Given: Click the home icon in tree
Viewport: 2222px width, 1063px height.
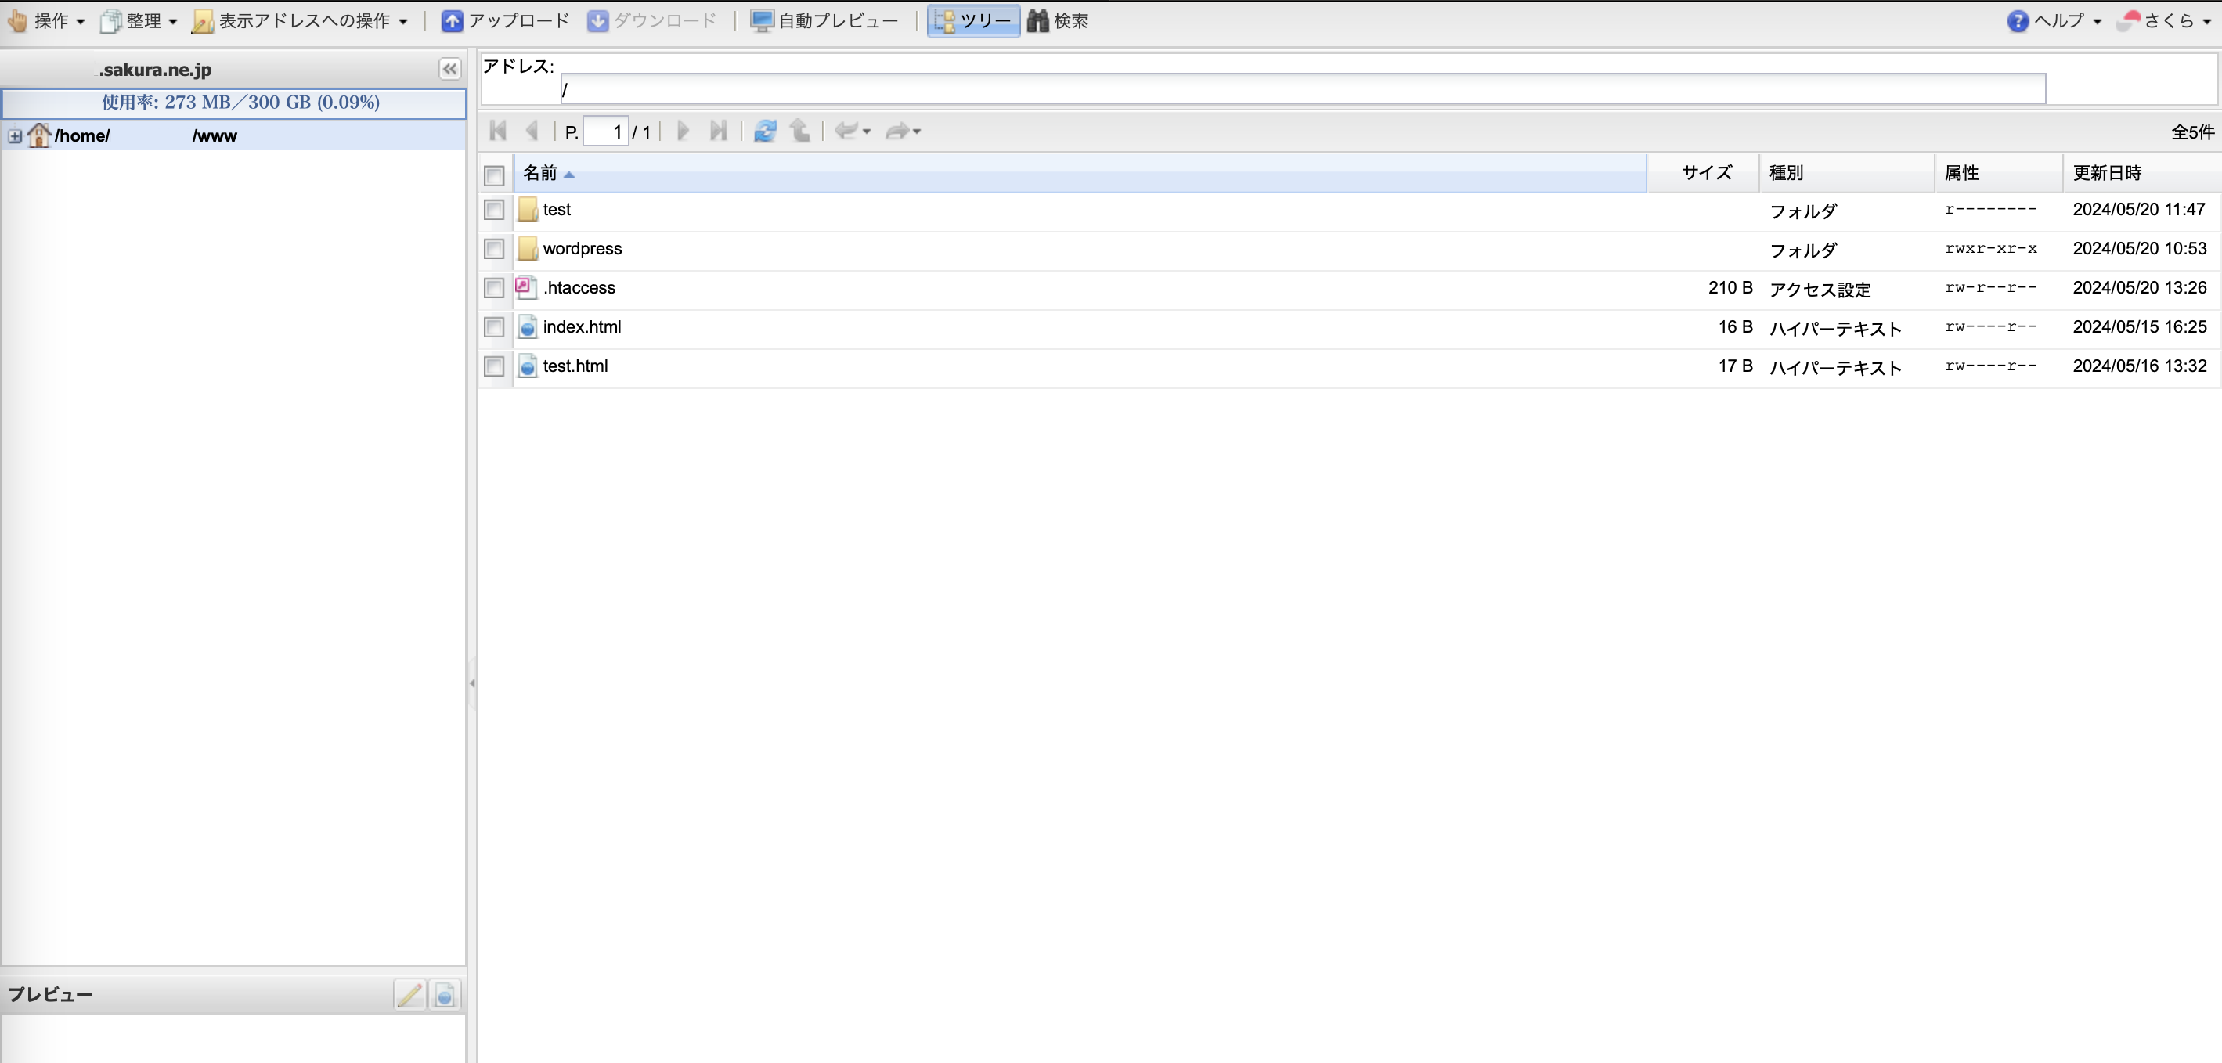Looking at the screenshot, I should click(39, 135).
